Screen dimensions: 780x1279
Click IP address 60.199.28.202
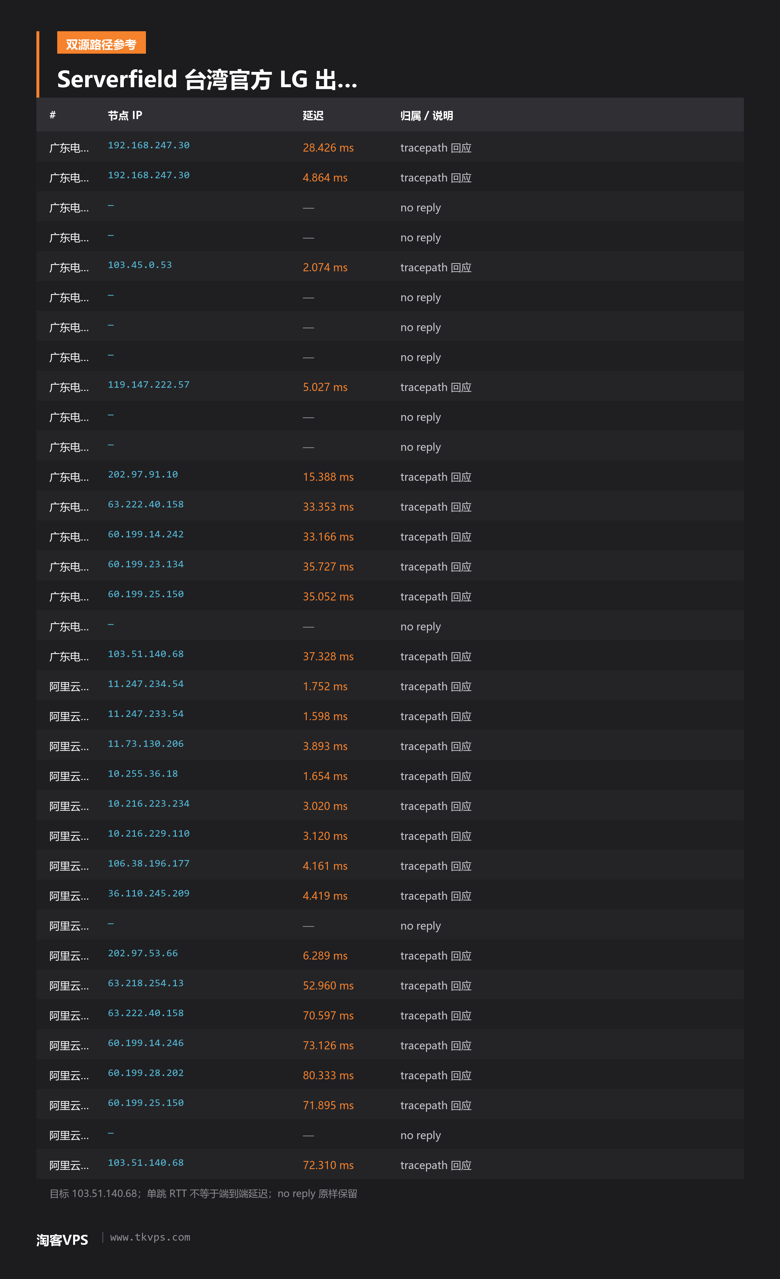tap(146, 1073)
